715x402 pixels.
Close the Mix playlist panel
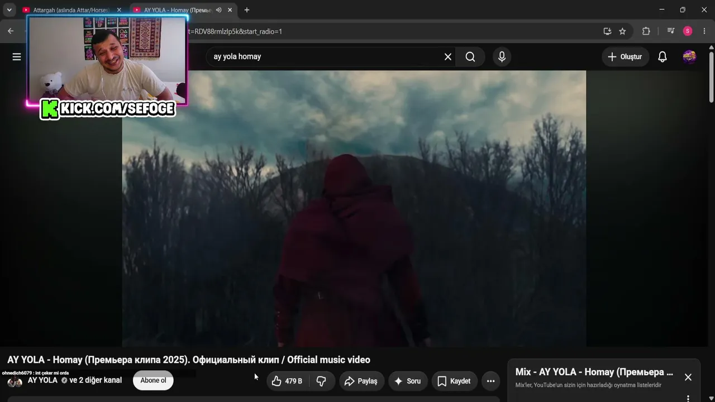pyautogui.click(x=688, y=377)
